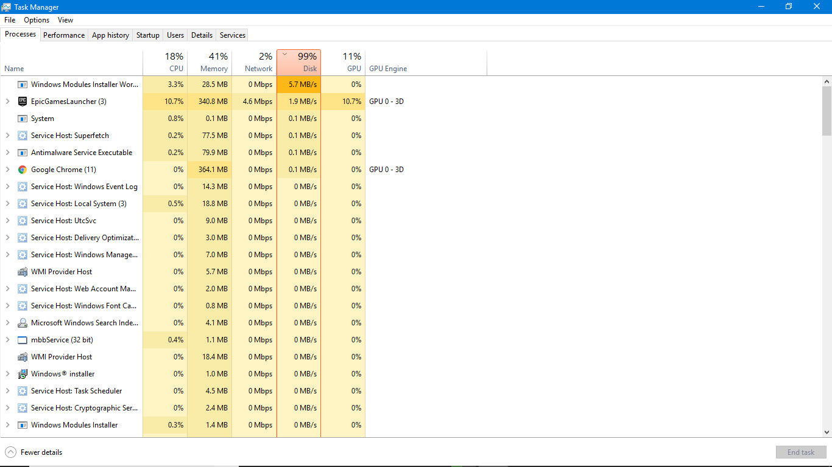Switch to the Performance tab
This screenshot has height=467, width=832.
[64, 35]
